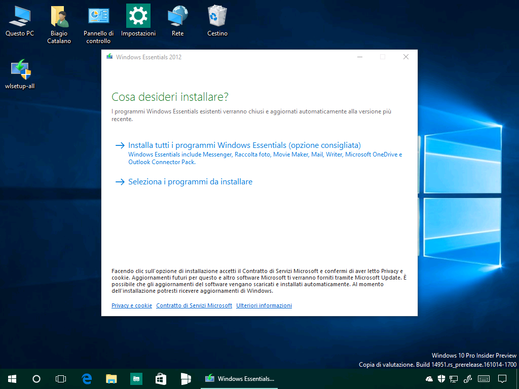
Task: Open File Explorer from the taskbar
Action: [x=111, y=379]
